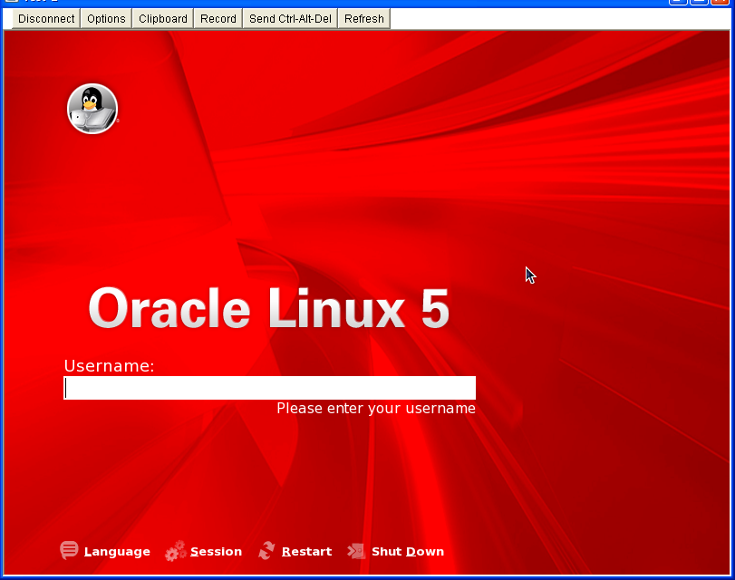The width and height of the screenshot is (735, 580).
Task: Click the 'Username:' label
Action: pyautogui.click(x=110, y=366)
